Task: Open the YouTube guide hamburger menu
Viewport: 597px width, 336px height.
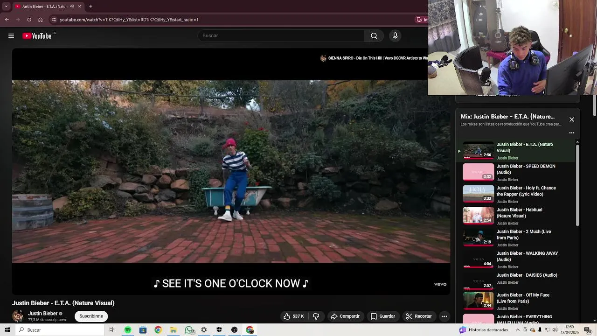Action: coord(11,36)
